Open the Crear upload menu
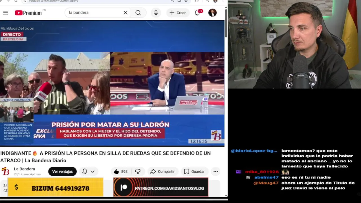 (x=178, y=13)
